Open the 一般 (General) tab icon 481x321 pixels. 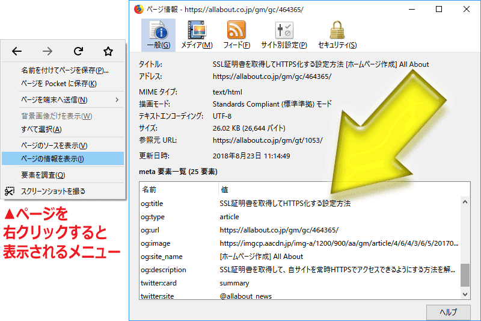click(x=158, y=35)
